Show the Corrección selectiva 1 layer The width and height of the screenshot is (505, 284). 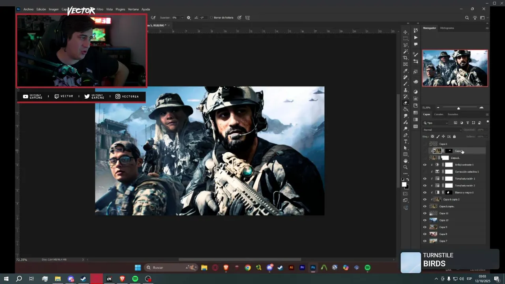(x=425, y=172)
